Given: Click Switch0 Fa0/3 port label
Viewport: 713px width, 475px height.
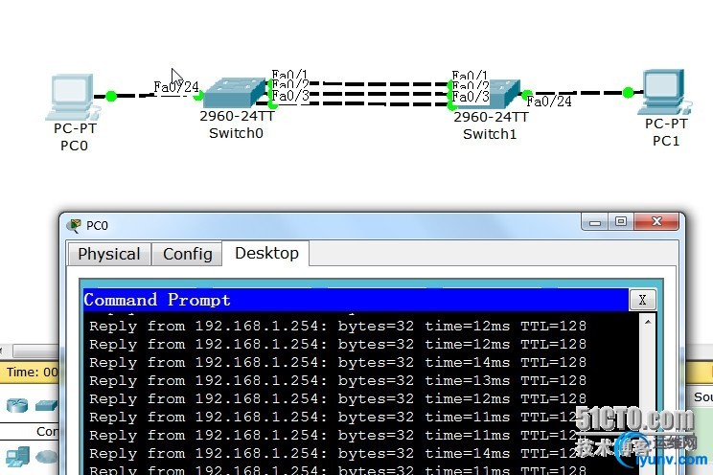Looking at the screenshot, I should point(290,96).
